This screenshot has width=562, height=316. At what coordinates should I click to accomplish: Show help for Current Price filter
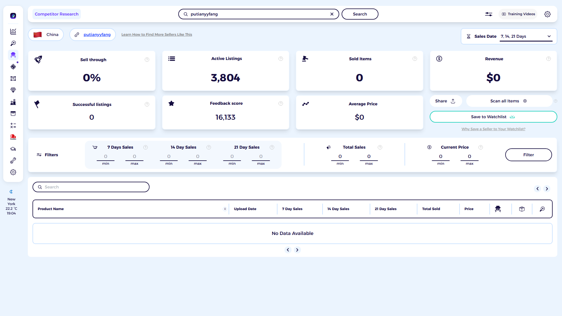[x=481, y=147]
